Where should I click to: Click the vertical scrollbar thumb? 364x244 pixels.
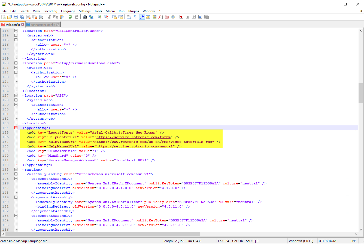coord(360,93)
